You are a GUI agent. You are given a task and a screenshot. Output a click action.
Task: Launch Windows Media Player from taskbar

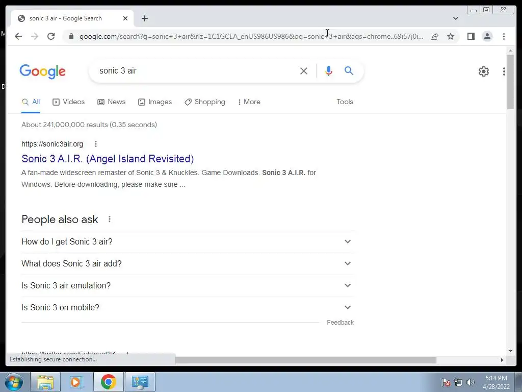[76, 382]
